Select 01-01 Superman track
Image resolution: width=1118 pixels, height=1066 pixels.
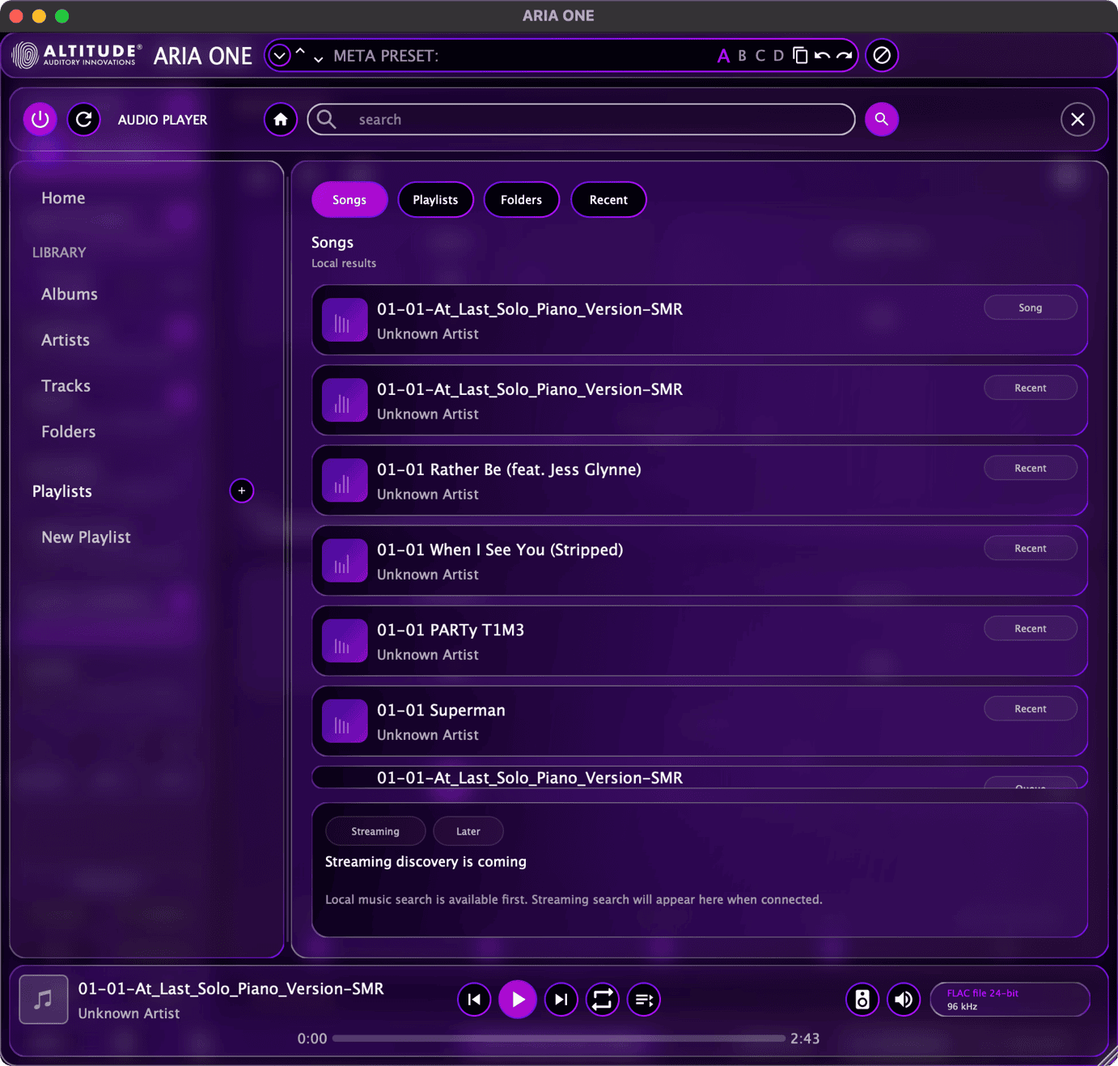tap(699, 721)
